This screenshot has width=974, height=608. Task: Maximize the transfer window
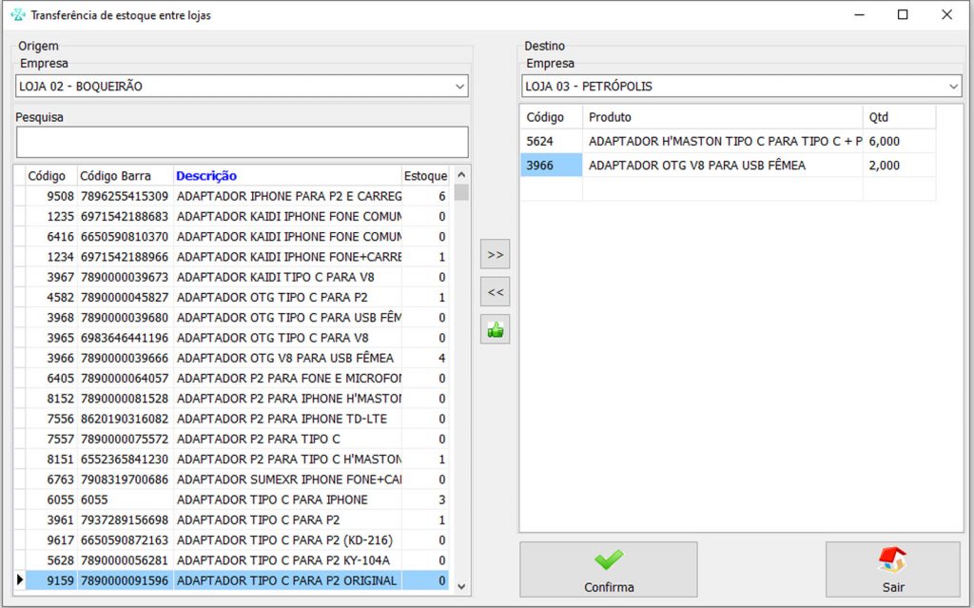tap(903, 15)
